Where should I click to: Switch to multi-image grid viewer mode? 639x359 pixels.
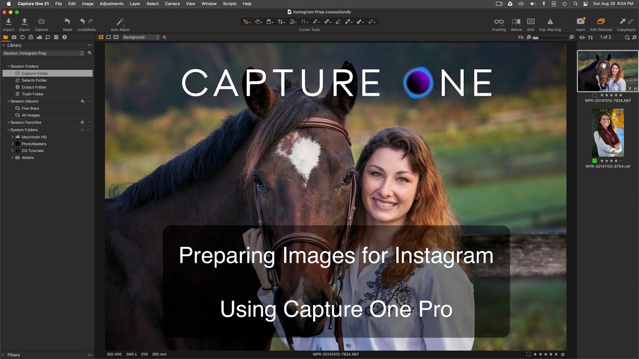[x=101, y=37]
